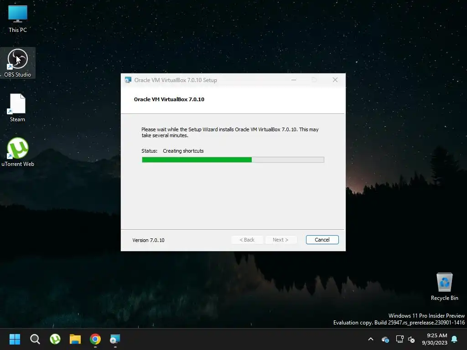
Task: Switch to Google Chrome in taskbar
Action: point(95,339)
